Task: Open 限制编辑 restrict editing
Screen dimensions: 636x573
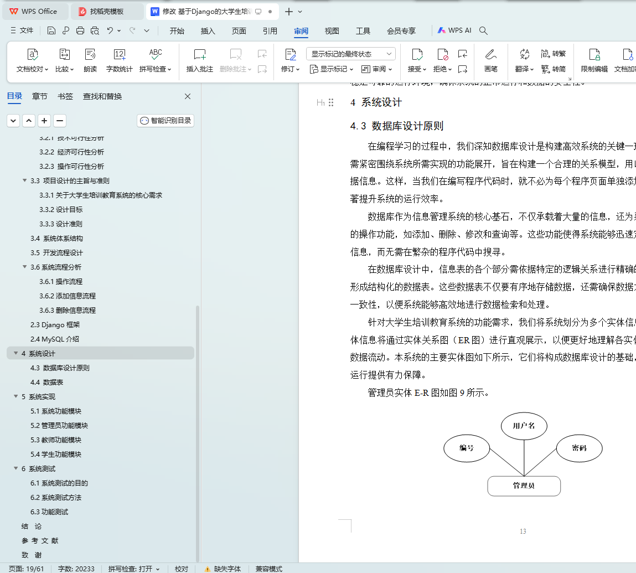Action: (594, 60)
